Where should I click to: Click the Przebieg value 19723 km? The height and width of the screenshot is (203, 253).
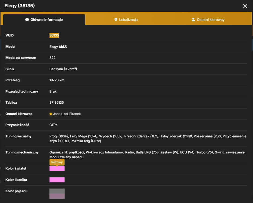pos(57,80)
